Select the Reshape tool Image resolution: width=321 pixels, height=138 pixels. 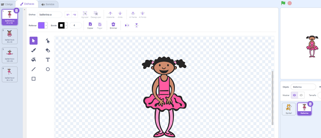click(x=48, y=40)
